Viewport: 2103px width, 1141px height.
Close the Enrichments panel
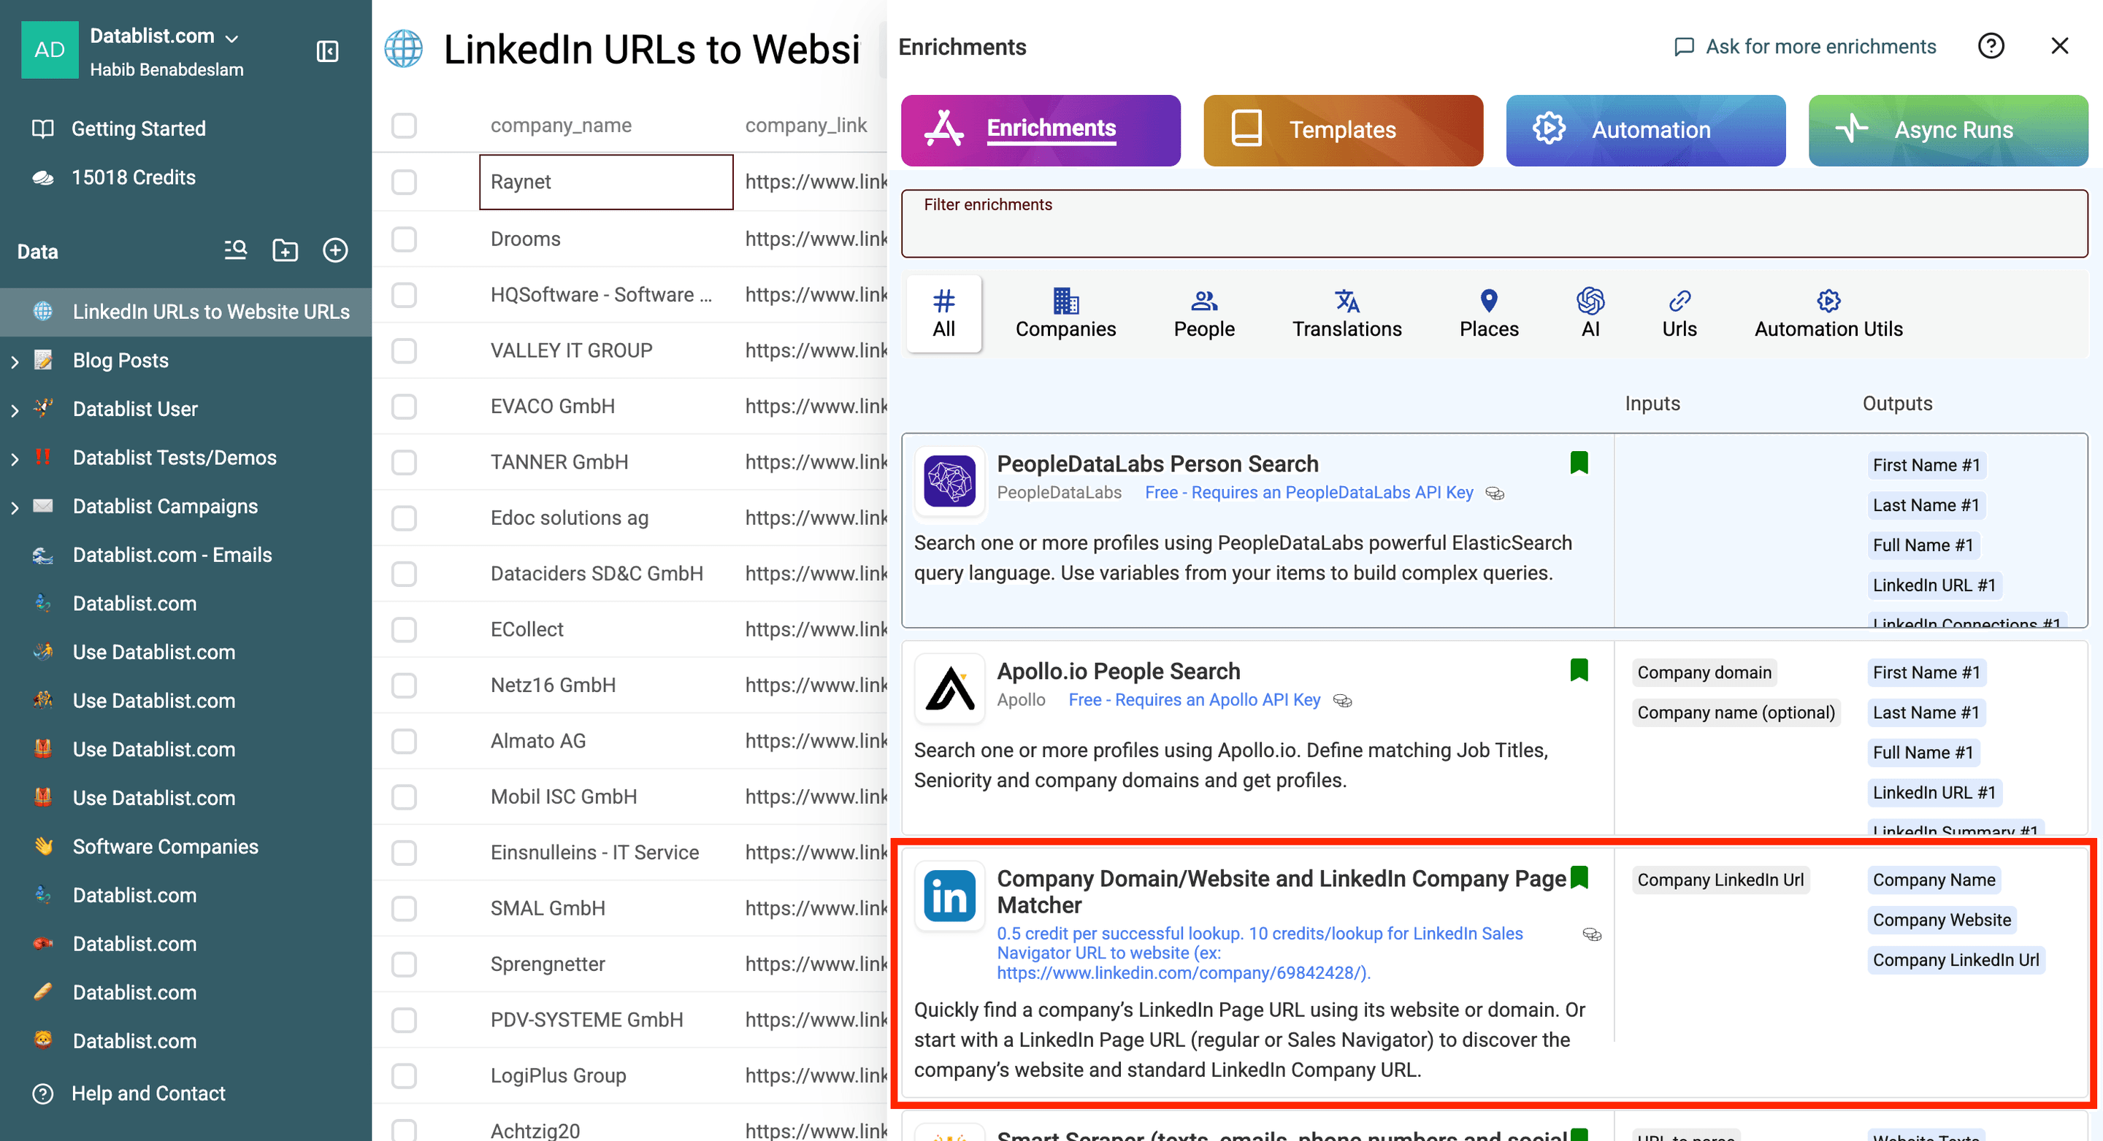[2059, 46]
